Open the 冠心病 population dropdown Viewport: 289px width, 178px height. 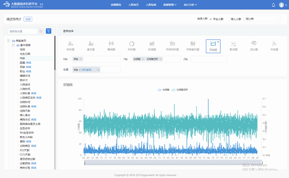262,19
